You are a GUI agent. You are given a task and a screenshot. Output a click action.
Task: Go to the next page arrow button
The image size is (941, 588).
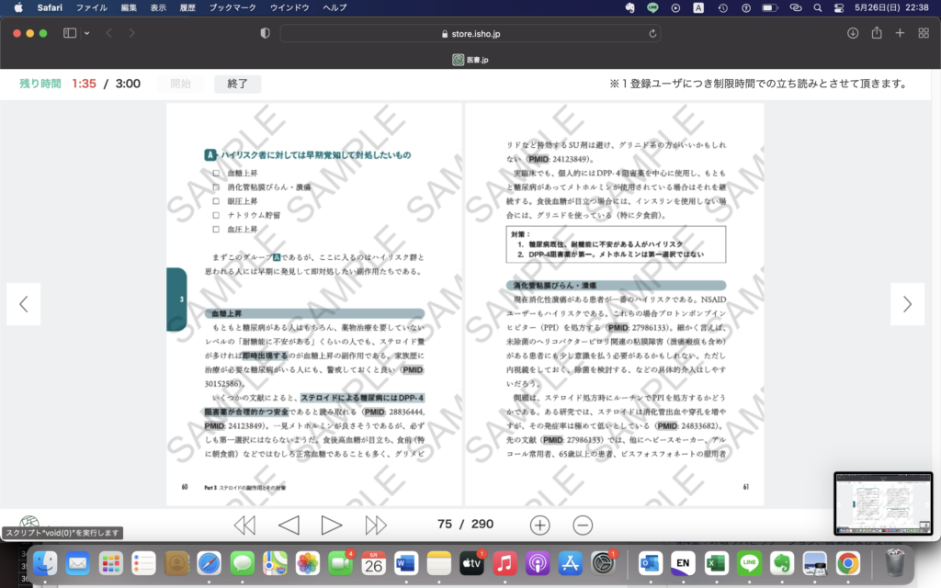coord(331,525)
